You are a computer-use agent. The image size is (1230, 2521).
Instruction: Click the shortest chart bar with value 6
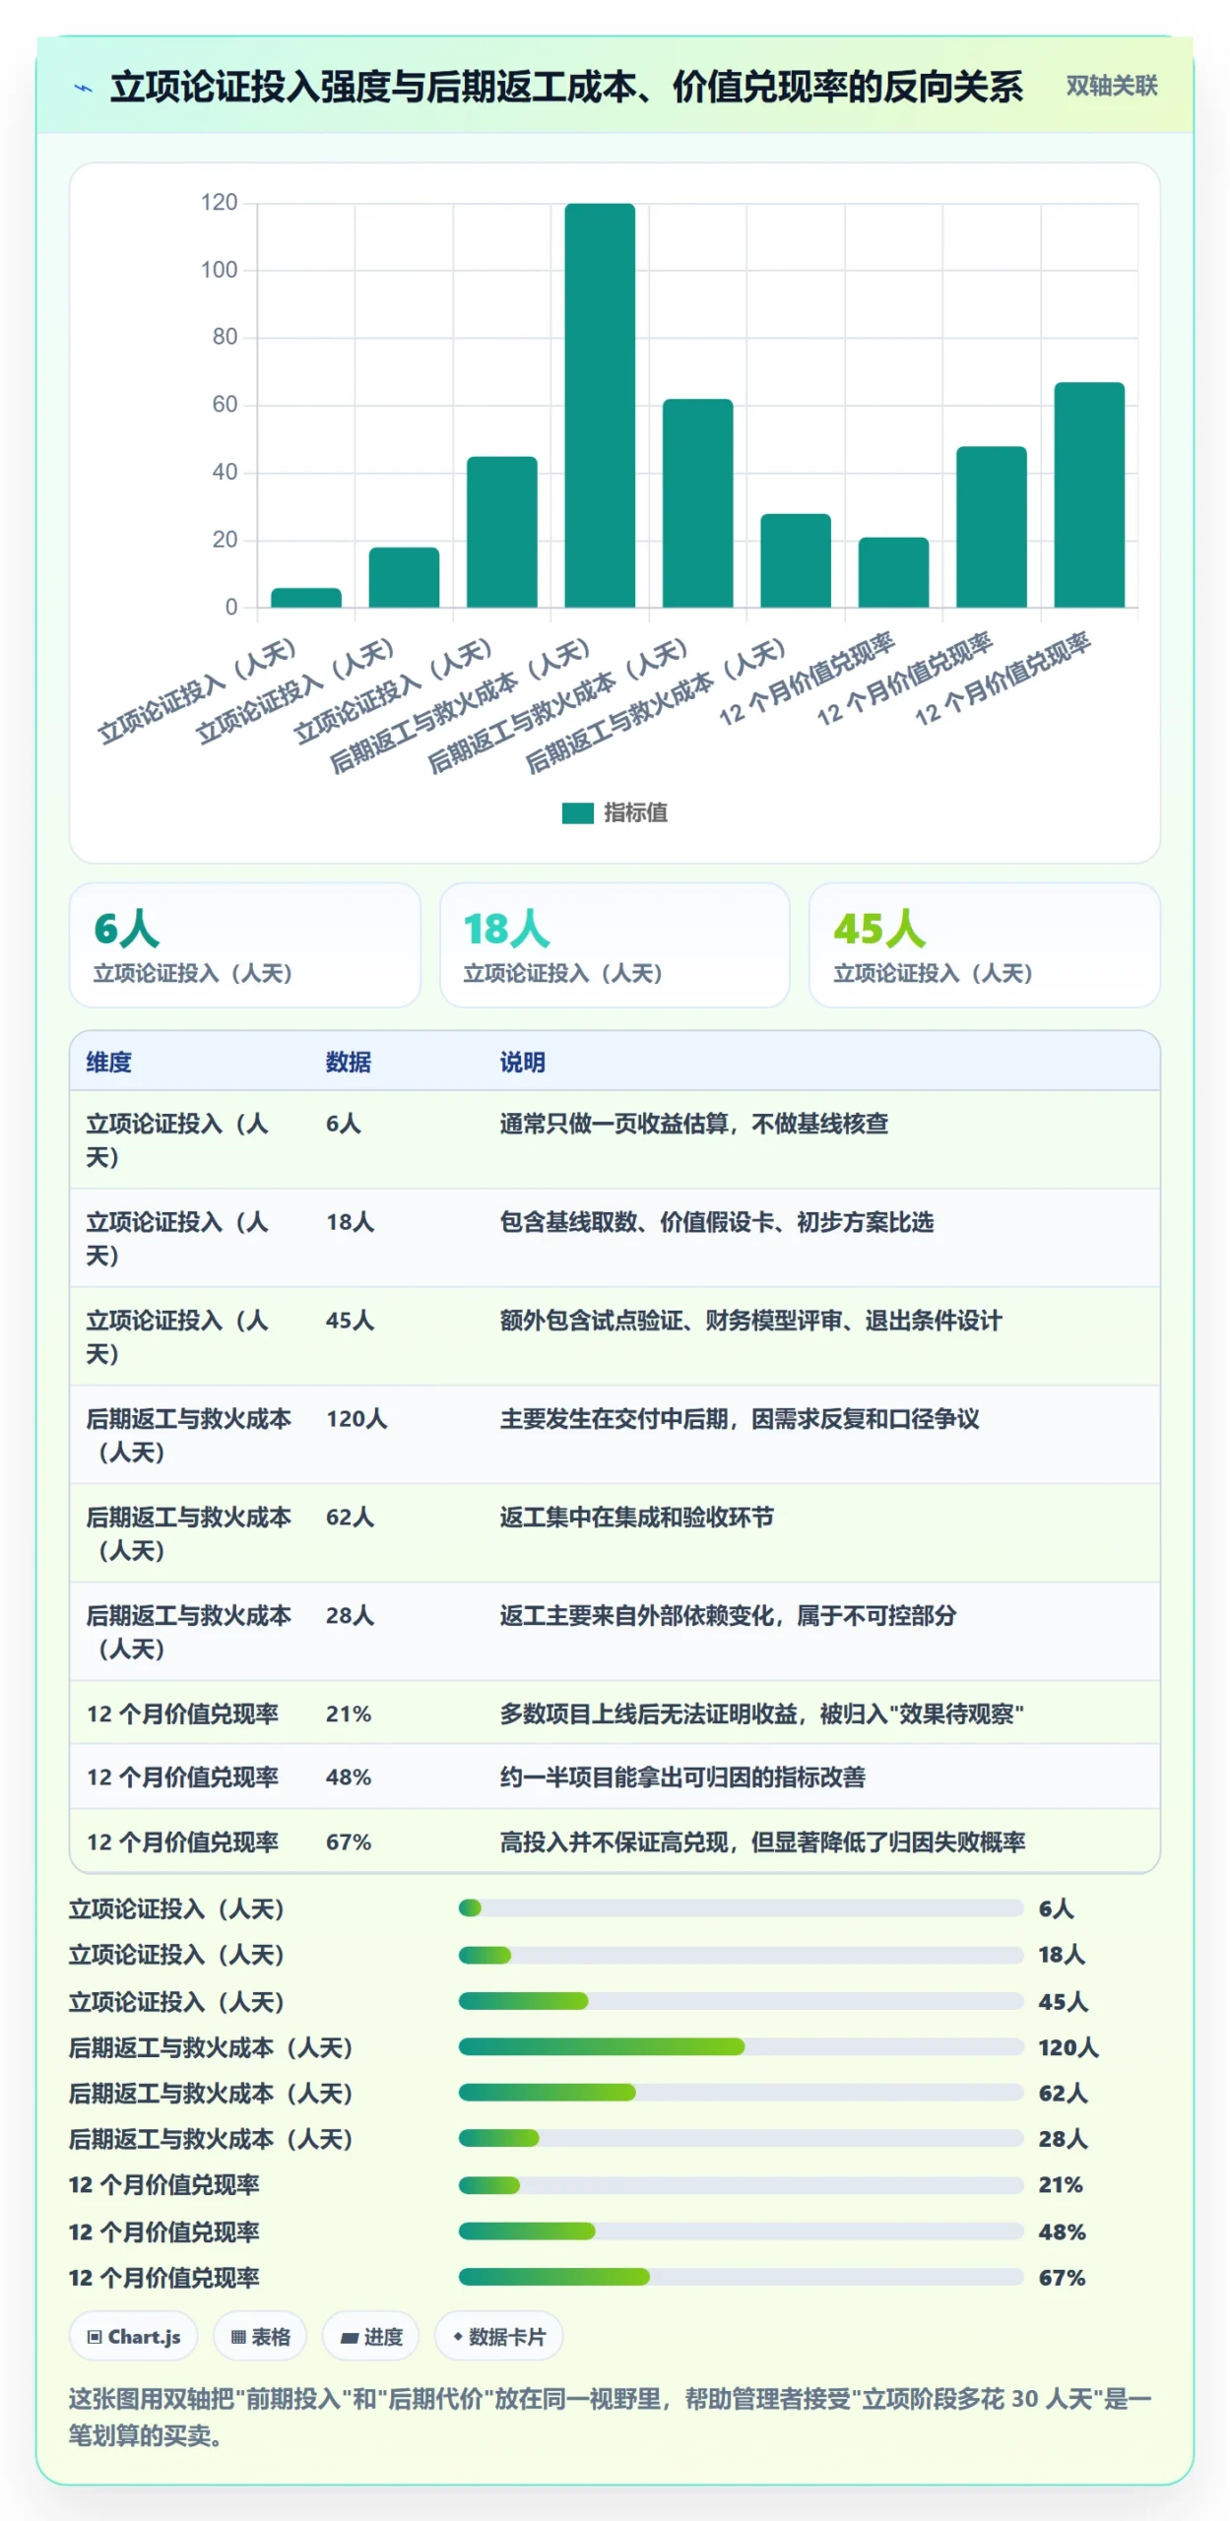point(306,597)
